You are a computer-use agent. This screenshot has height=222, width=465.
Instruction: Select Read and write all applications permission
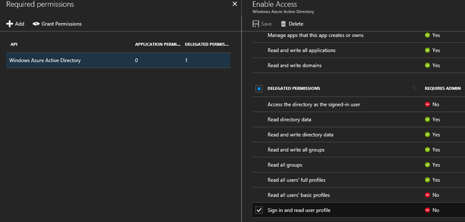point(302,50)
